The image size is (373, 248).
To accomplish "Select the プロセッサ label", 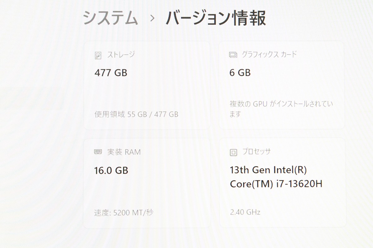I will 256,152.
